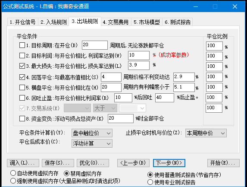The image size is (247, 187).
Task: Click the 调入(L)... button
Action: pyautogui.click(x=23, y=163)
